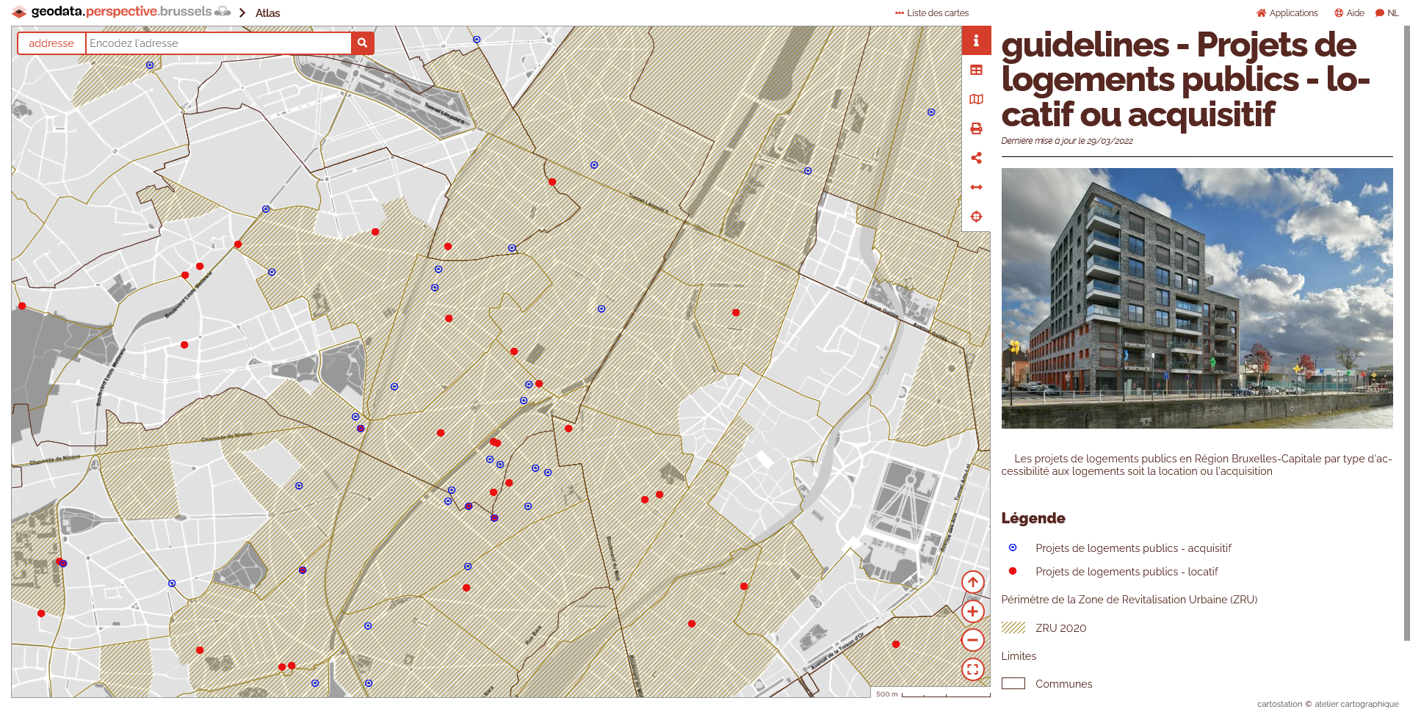Click the ZRU 2020 hatched legend swatch
Viewport: 1410px width, 709px height.
click(1013, 628)
